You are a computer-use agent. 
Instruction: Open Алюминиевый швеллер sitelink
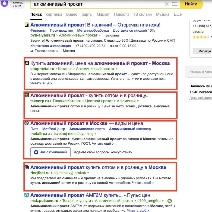(x=130, y=129)
